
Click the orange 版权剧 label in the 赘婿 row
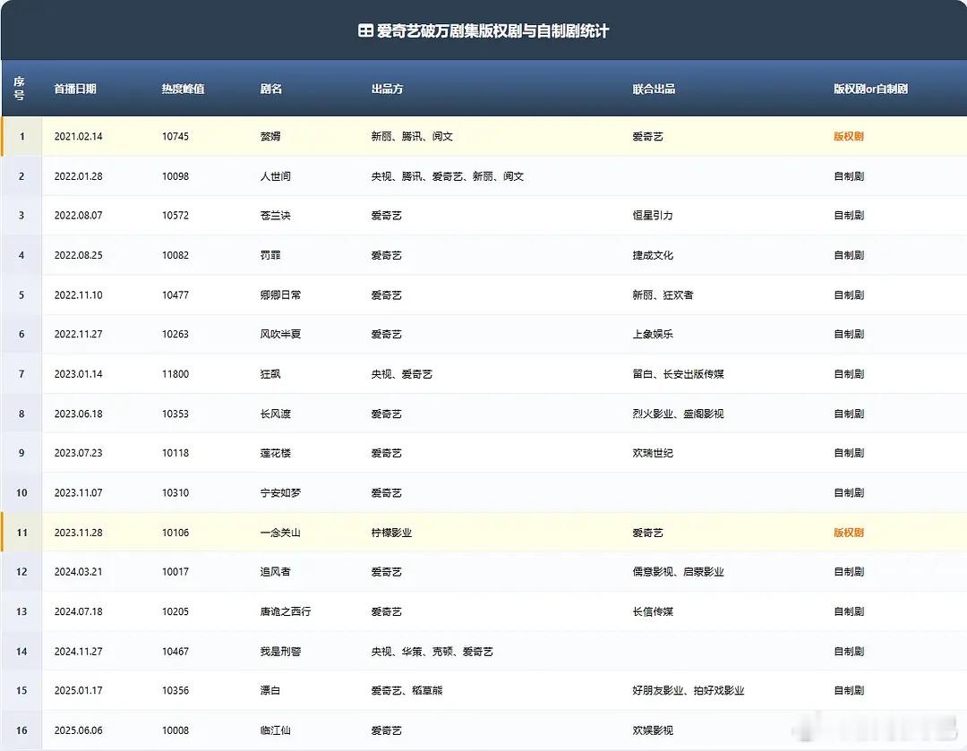(849, 136)
